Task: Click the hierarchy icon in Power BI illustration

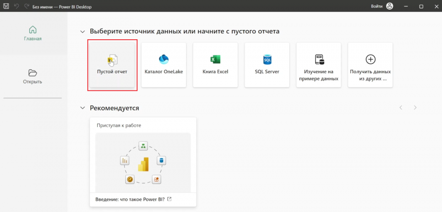Action: click(x=143, y=146)
